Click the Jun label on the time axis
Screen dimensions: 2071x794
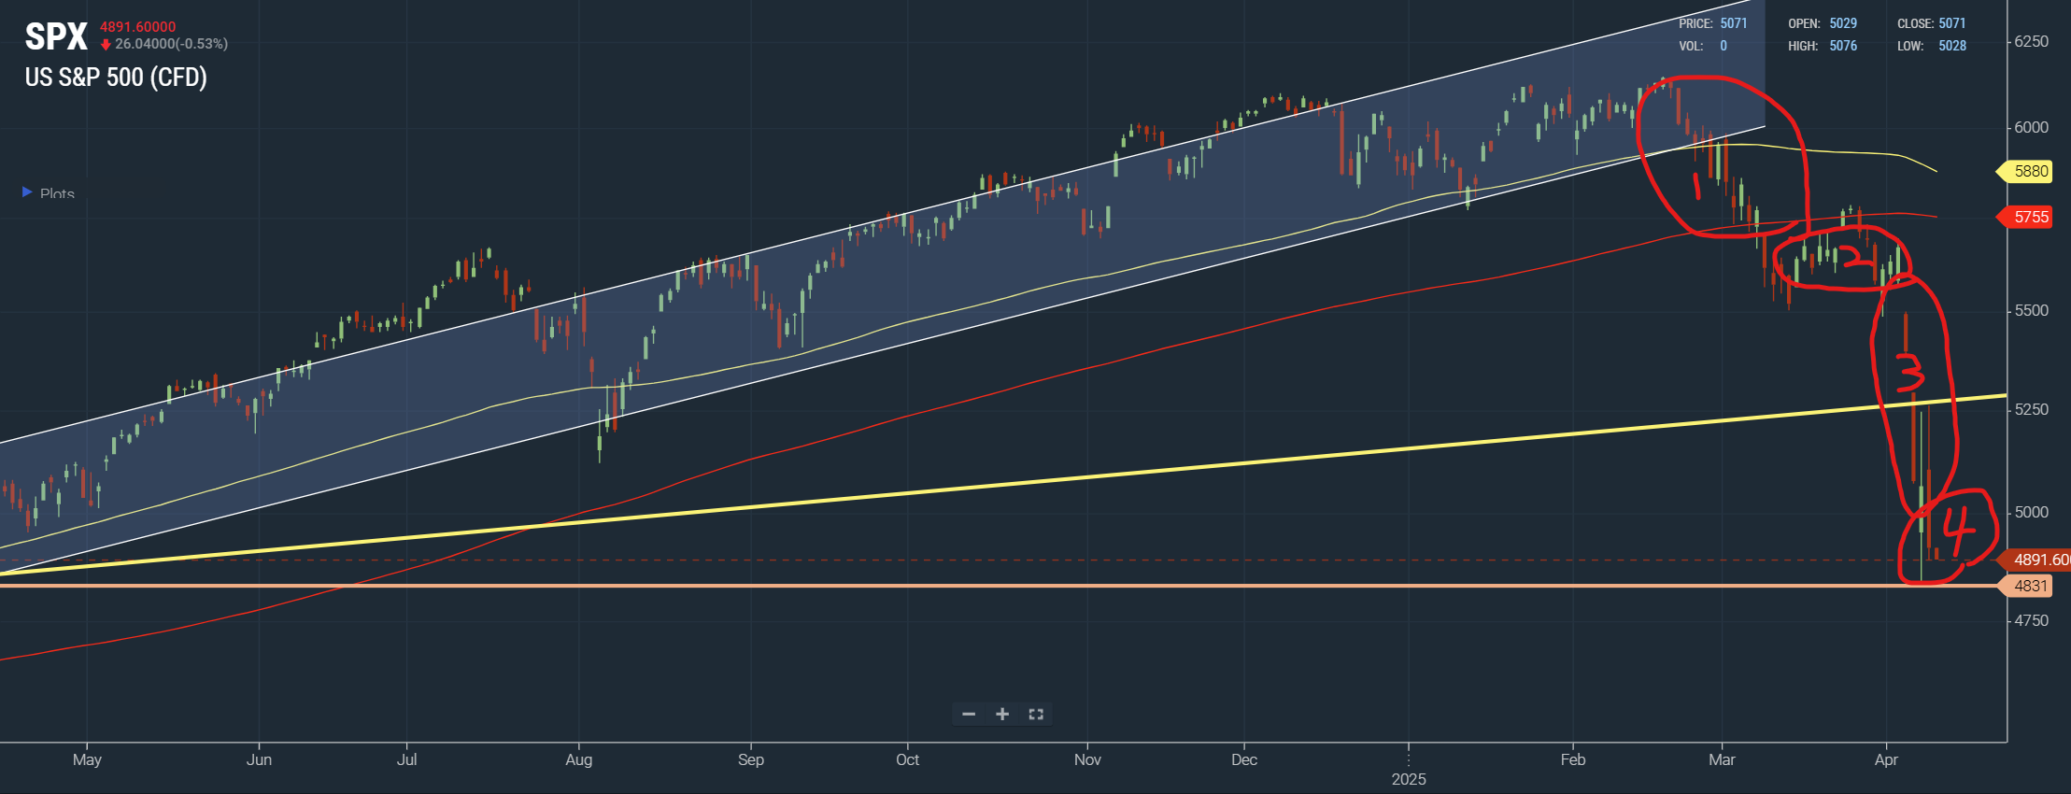(x=259, y=759)
